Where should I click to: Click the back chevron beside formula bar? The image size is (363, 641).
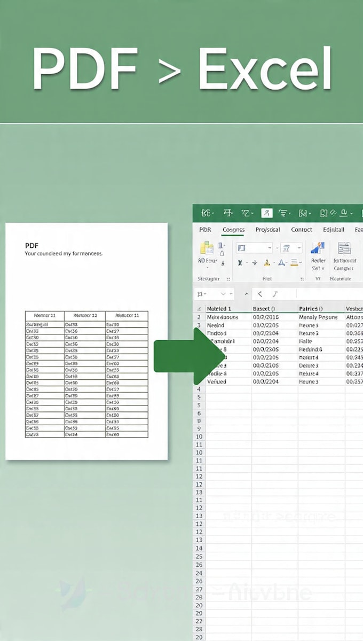(260, 294)
